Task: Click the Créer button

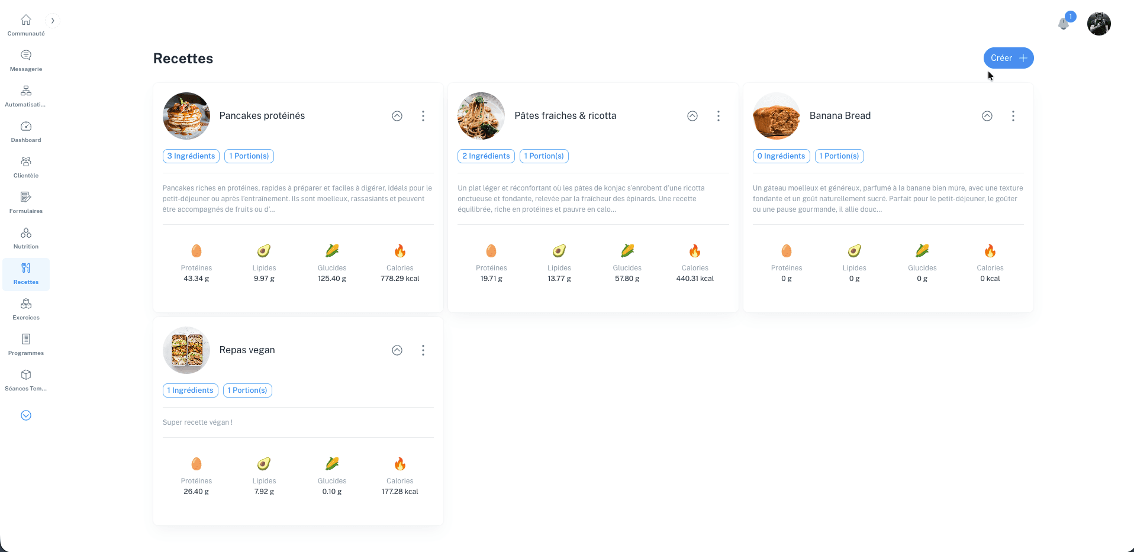Action: click(1009, 58)
